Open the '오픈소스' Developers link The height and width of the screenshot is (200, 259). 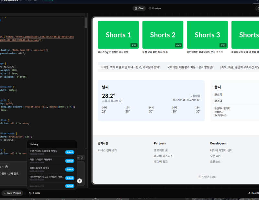tap(215, 161)
